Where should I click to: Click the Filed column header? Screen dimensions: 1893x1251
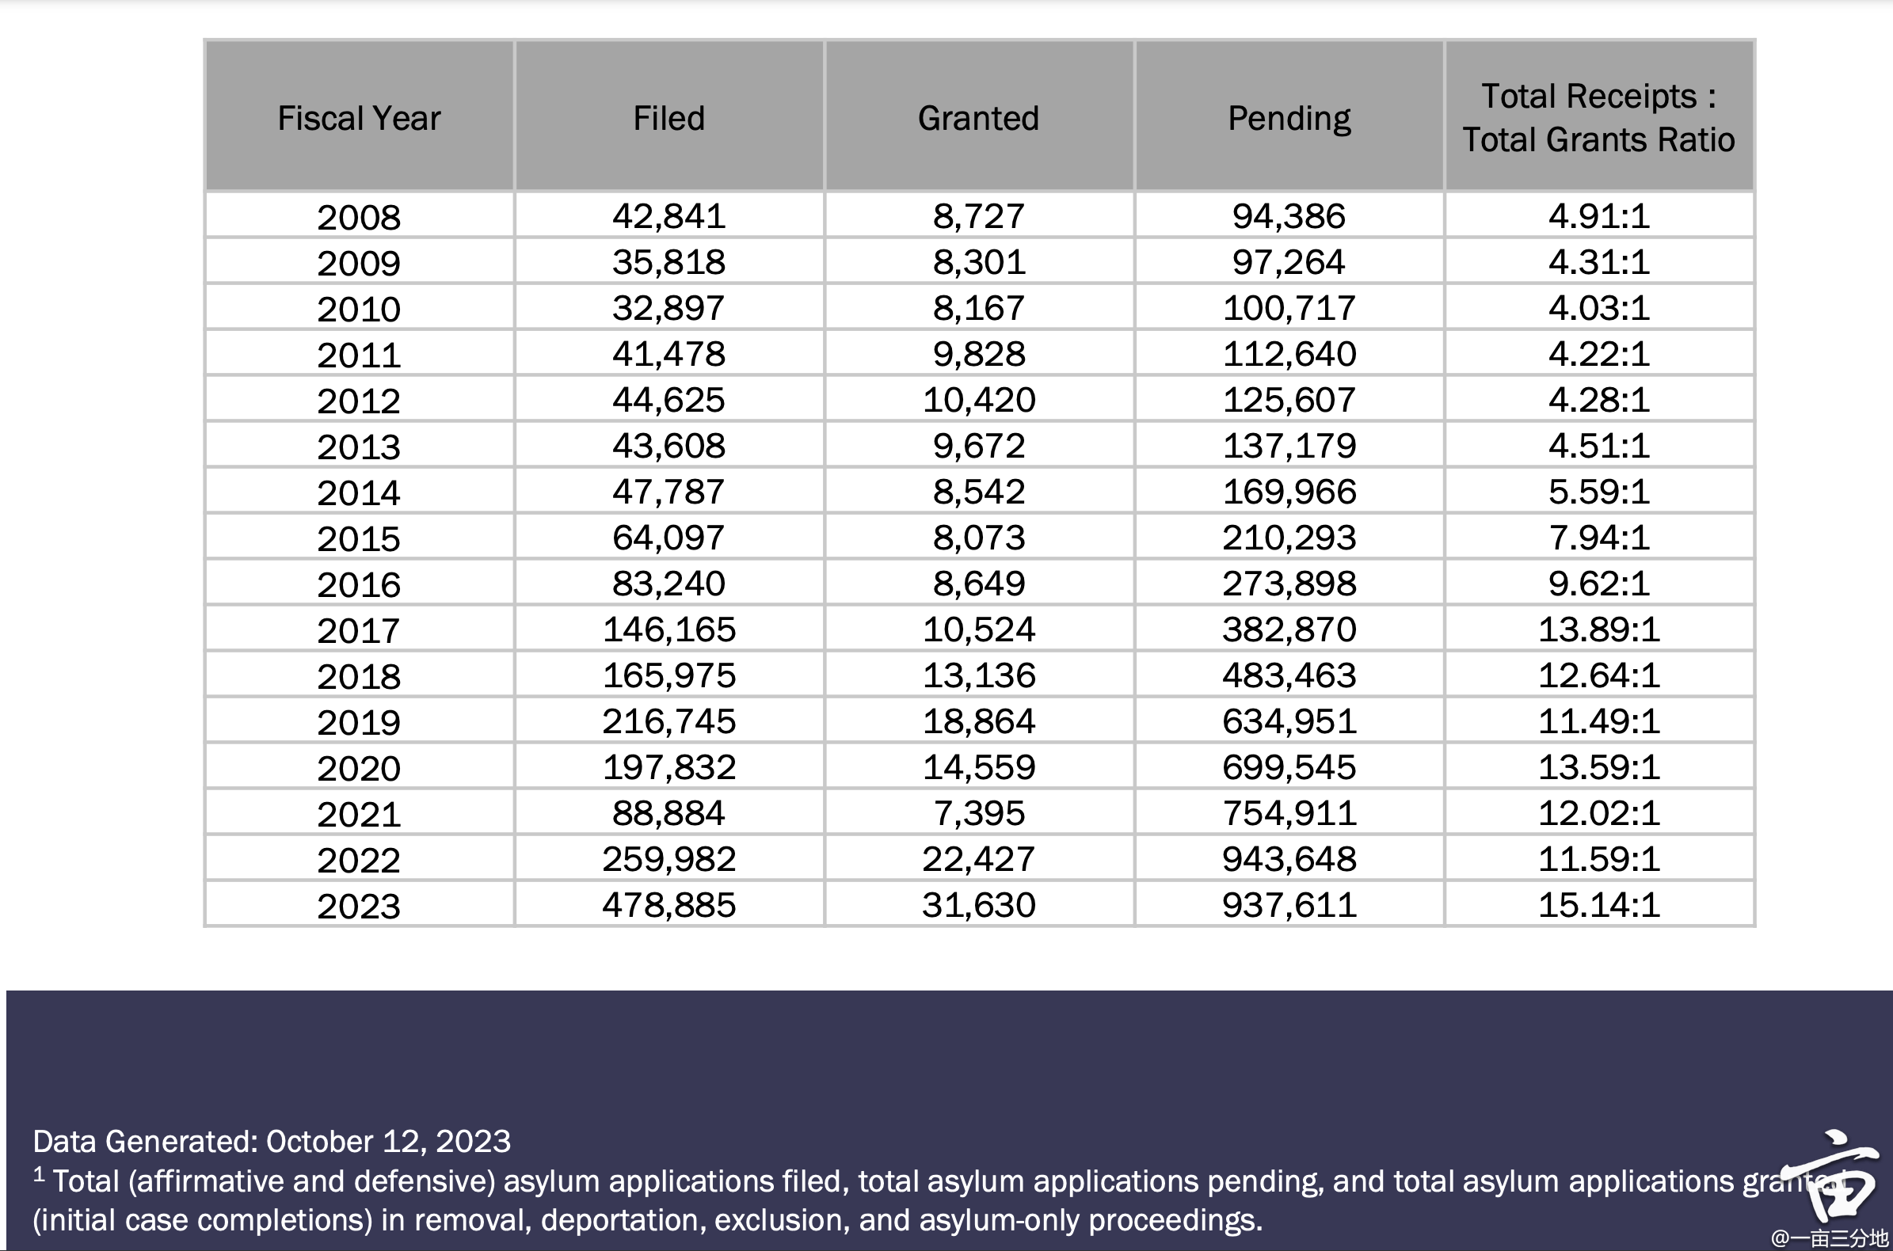pyautogui.click(x=668, y=116)
